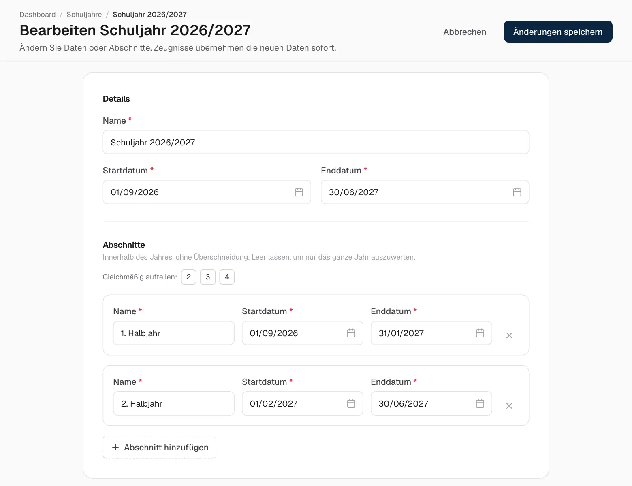Open calendar for 2. Halbjahr Startdatum
The image size is (632, 486).
351,403
